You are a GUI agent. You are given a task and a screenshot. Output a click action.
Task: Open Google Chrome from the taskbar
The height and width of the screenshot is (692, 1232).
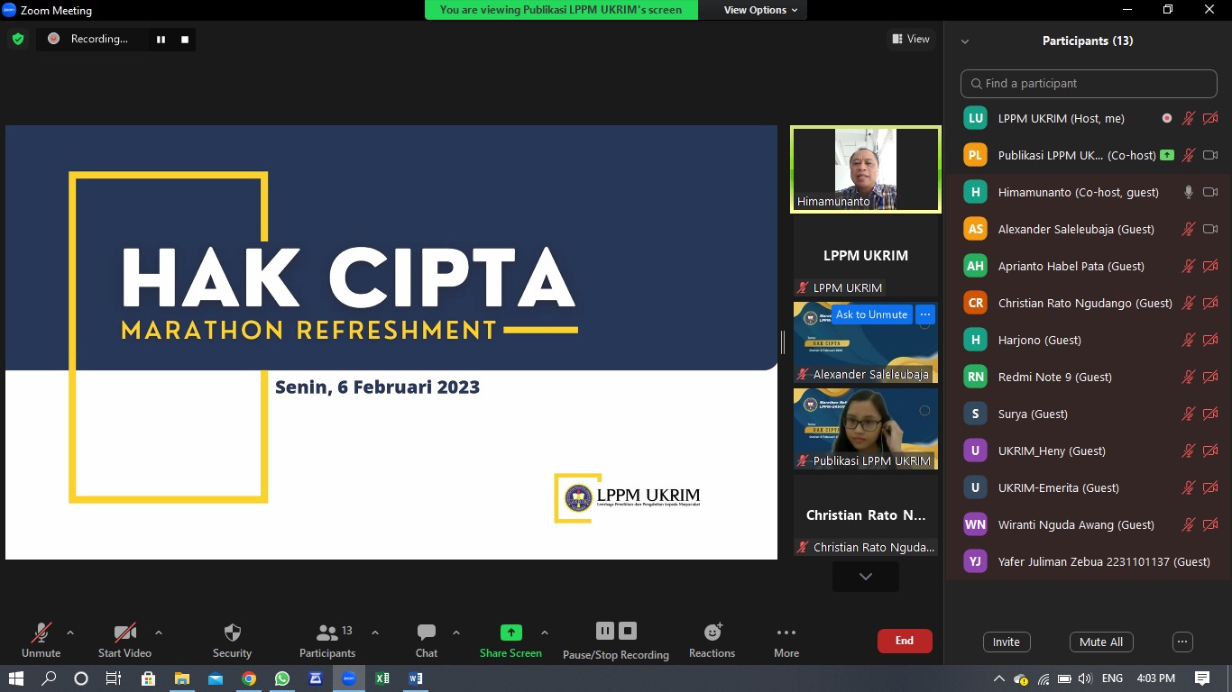click(249, 678)
